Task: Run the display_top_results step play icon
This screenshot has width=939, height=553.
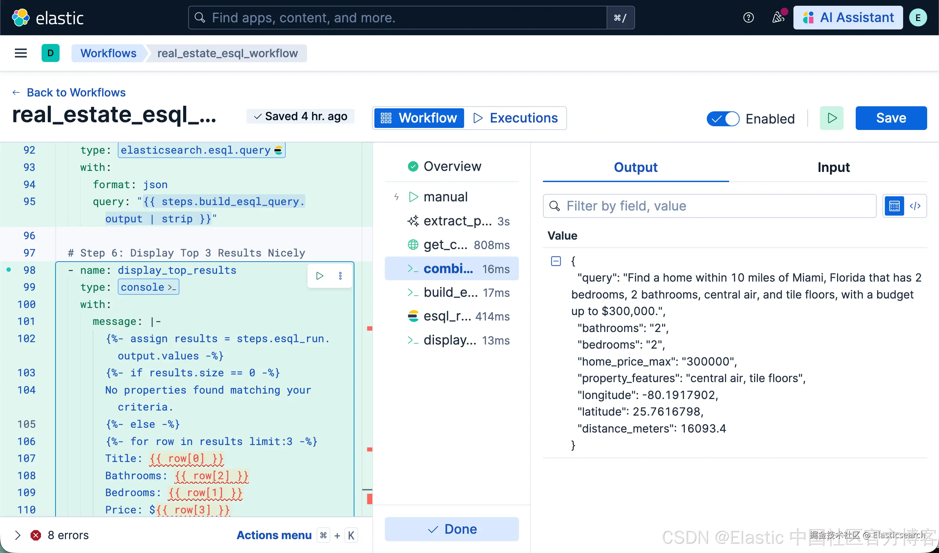Action: (320, 276)
